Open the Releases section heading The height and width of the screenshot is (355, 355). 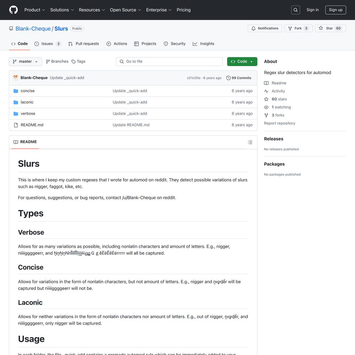273,139
